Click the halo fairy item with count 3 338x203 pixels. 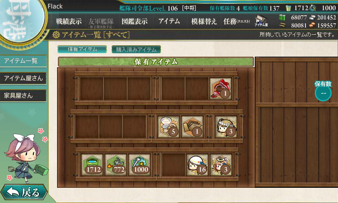pos(221,165)
